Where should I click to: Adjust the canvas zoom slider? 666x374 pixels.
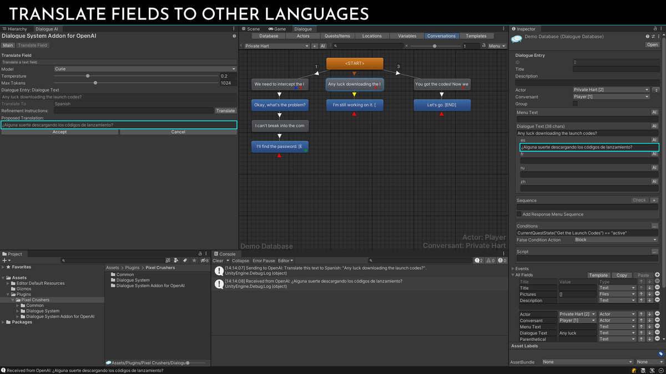(x=435, y=46)
